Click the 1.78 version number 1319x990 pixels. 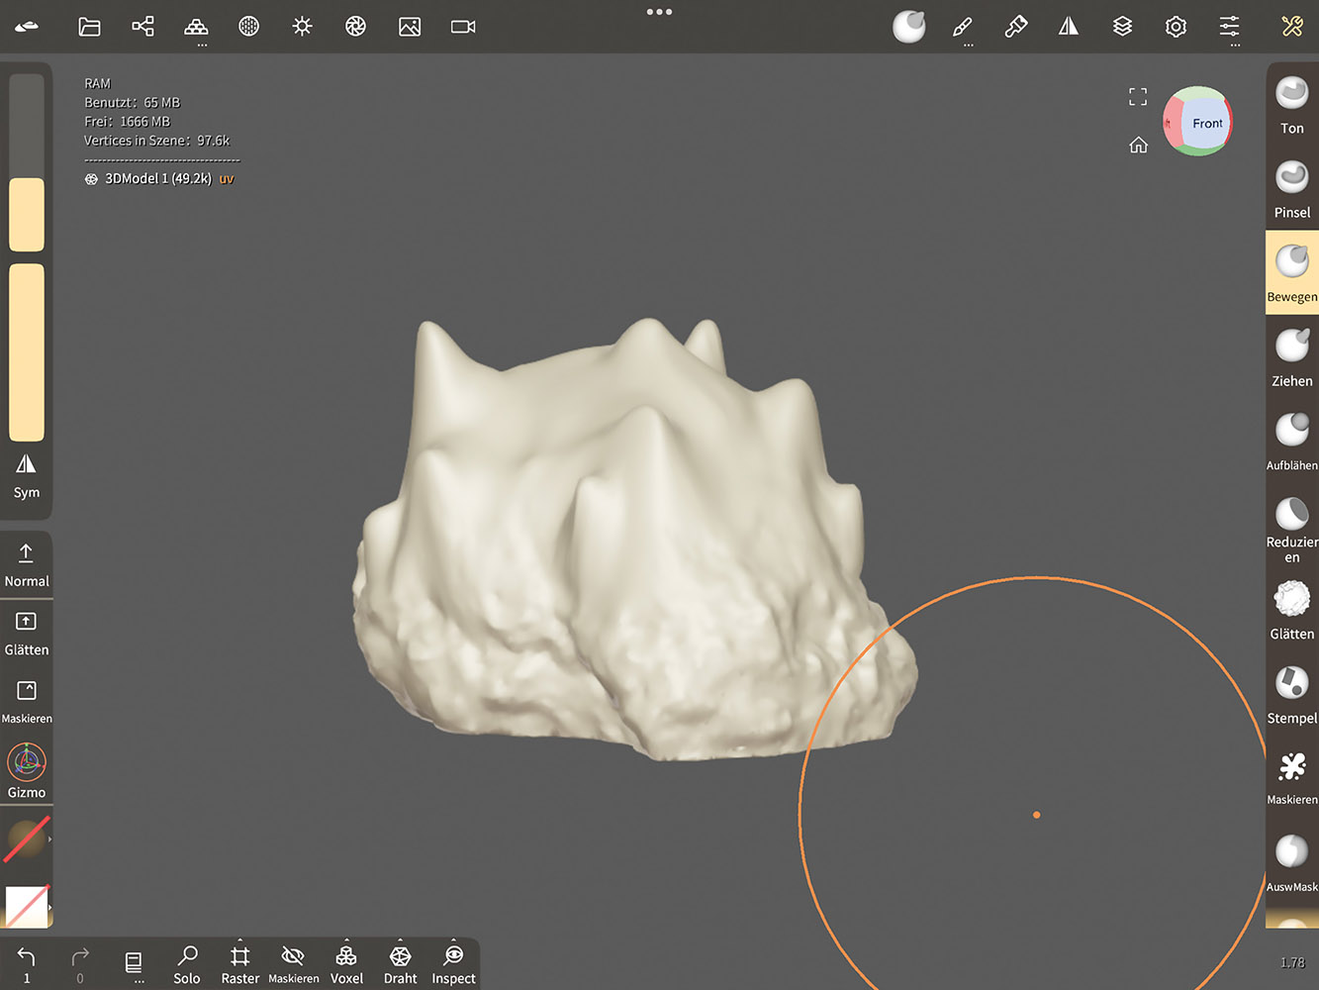1292,962
